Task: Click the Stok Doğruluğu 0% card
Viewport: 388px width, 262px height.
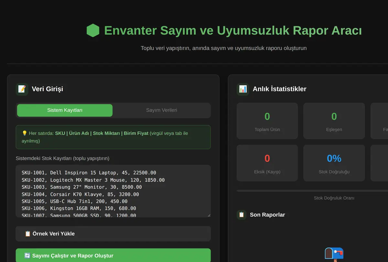Action: click(x=334, y=163)
